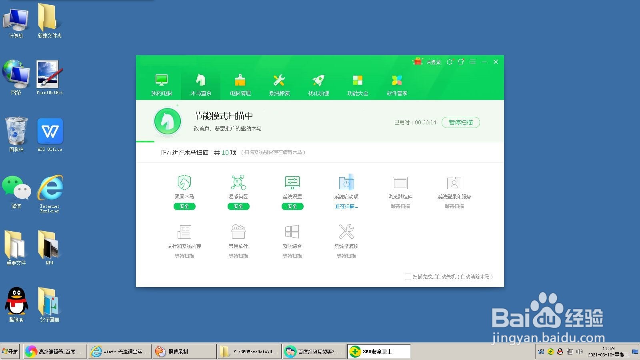Click the 正在扫描 status under 系统启动项
Viewport: 640px width, 360px height.
346,206
